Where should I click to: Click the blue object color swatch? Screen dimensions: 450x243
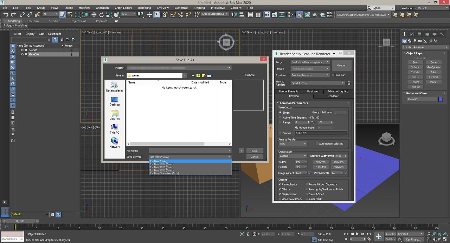point(441,99)
